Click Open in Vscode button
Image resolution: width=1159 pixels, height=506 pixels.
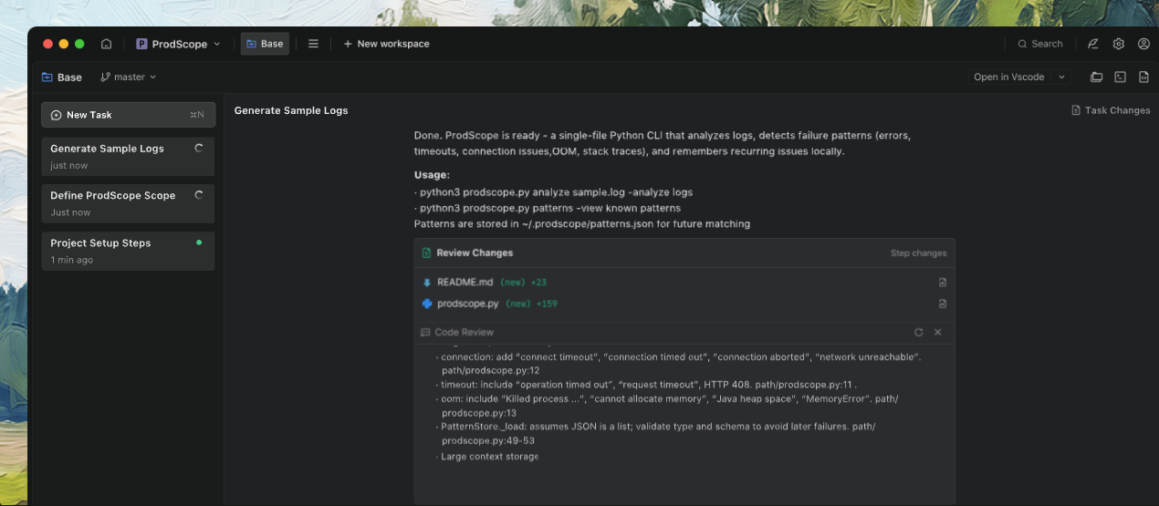[1009, 77]
